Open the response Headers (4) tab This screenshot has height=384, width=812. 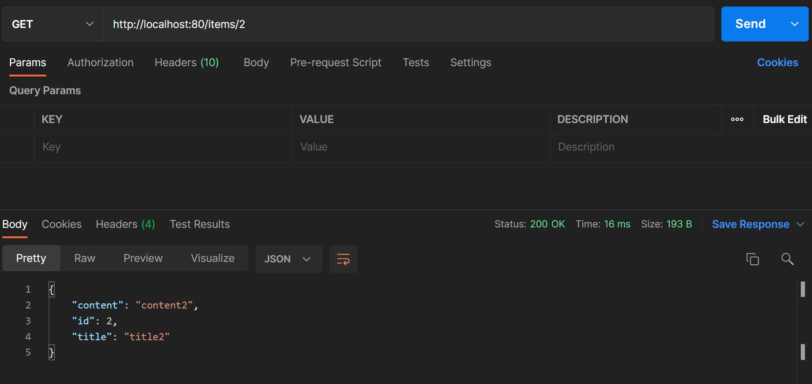125,224
